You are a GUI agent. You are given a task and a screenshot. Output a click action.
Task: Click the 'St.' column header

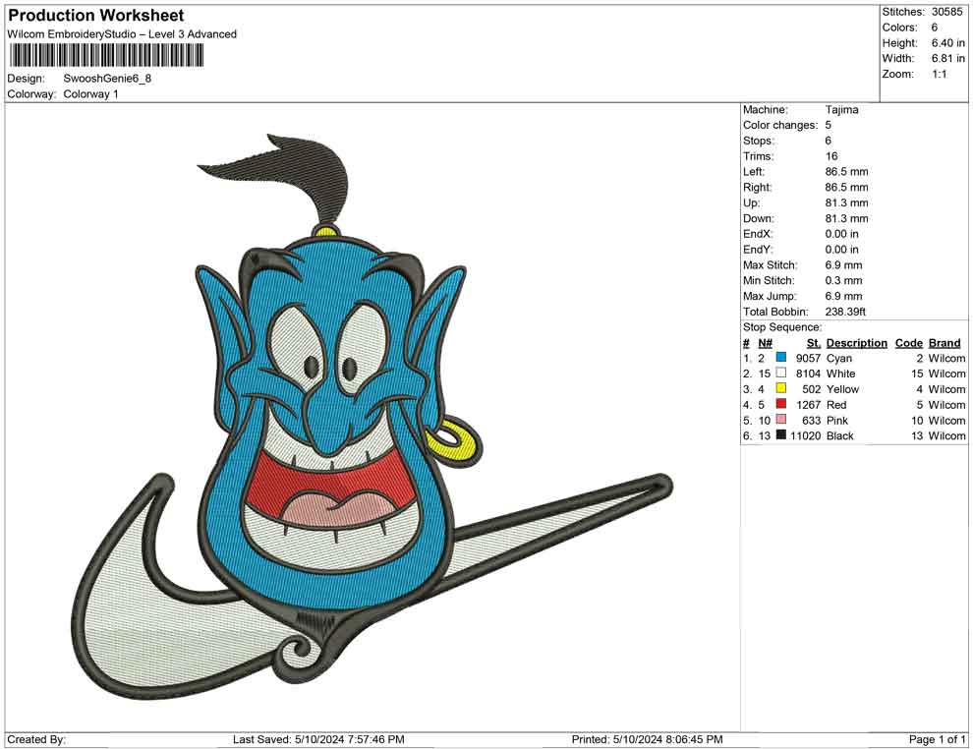click(x=814, y=343)
